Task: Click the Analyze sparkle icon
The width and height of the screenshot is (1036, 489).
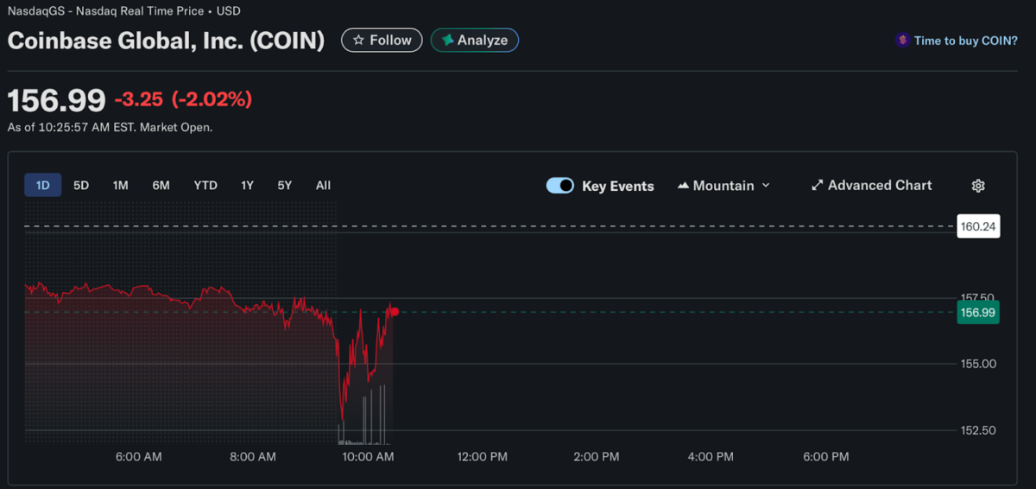Action: (x=447, y=41)
